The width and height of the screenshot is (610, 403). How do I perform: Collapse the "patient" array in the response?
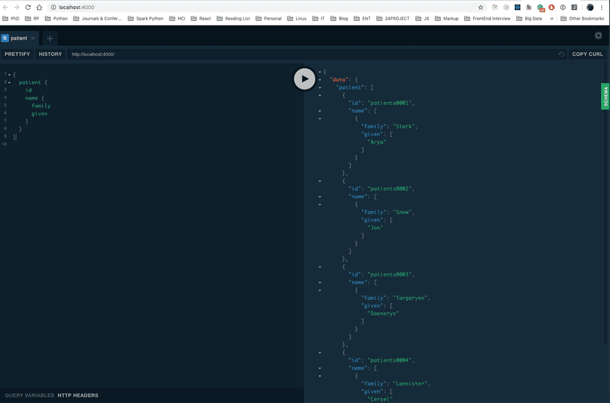(x=320, y=88)
